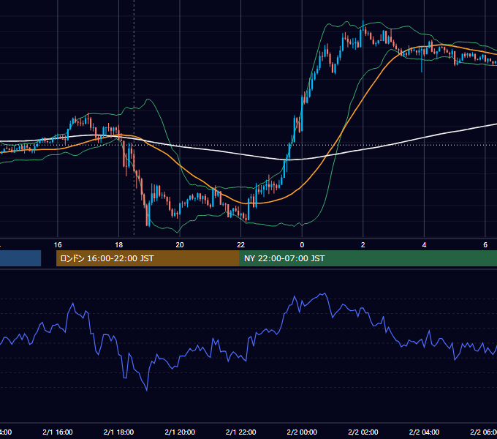Click the NY 22:00-07:00 JST session bar

pos(368,258)
